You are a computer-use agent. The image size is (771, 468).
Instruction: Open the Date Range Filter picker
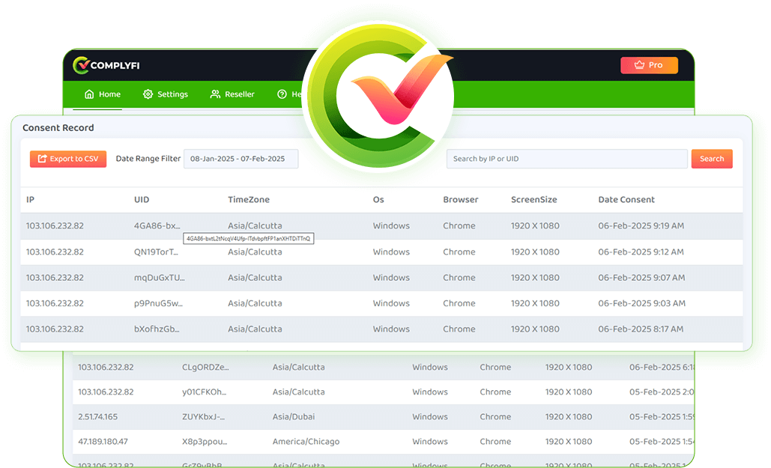coord(241,159)
